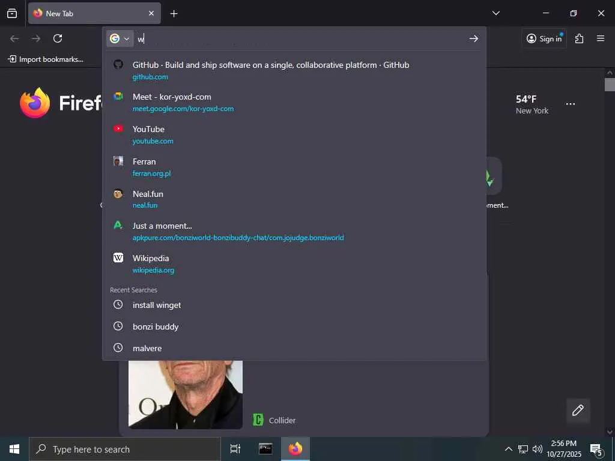Choose recent search bonzi buddy
Image resolution: width=615 pixels, height=461 pixels.
click(x=294, y=327)
